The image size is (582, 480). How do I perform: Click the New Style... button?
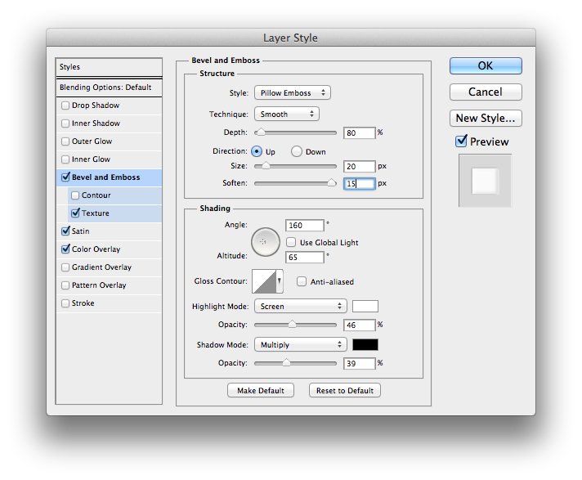[486, 118]
